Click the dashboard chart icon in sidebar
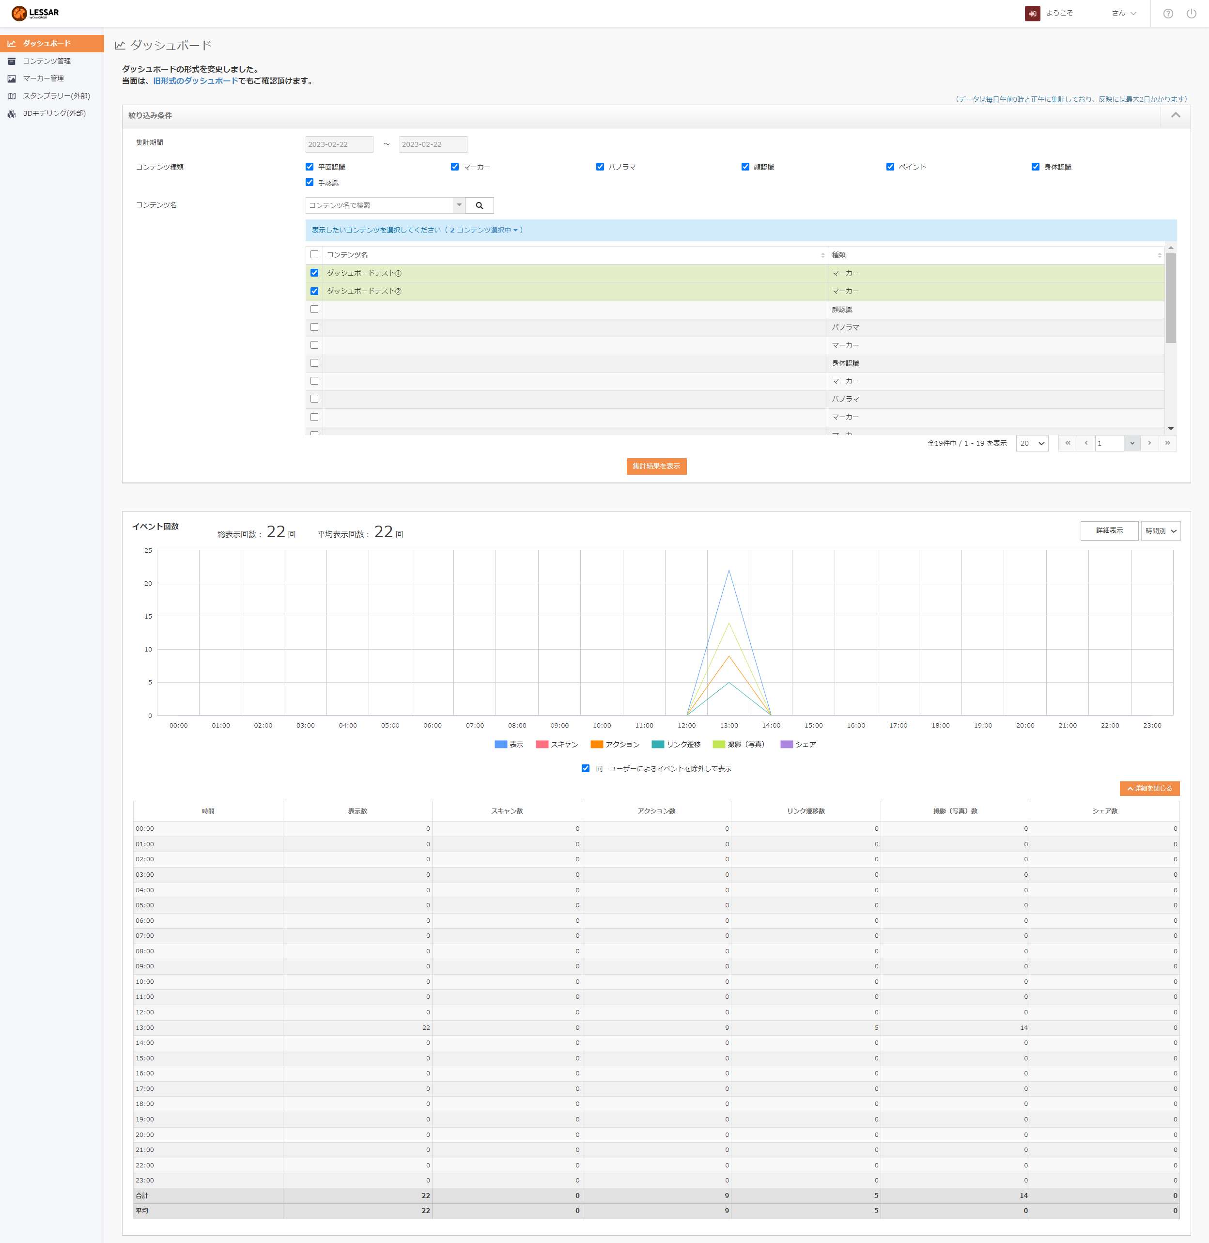 click(12, 44)
